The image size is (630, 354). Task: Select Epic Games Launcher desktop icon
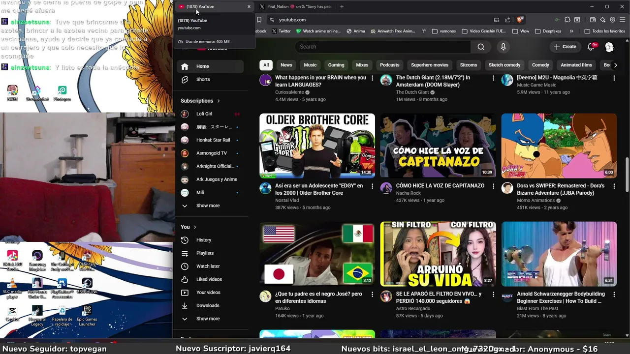point(87,316)
